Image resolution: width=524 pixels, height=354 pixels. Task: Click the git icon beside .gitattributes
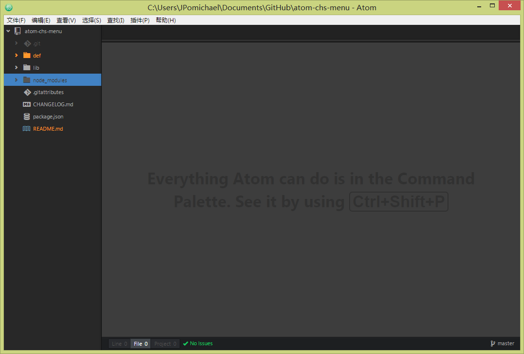(27, 92)
